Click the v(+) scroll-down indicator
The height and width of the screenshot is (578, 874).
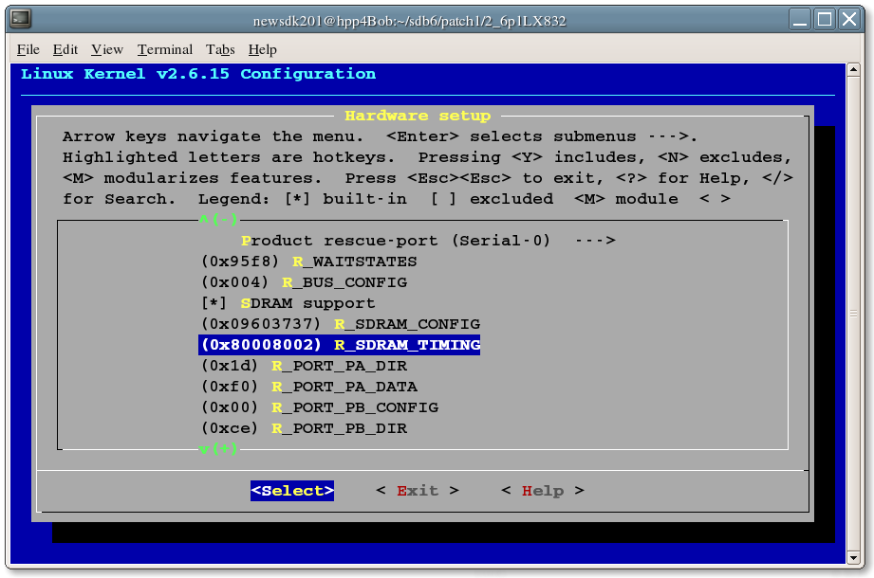219,448
